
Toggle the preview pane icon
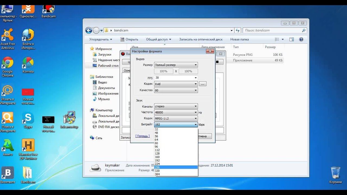click(292, 39)
